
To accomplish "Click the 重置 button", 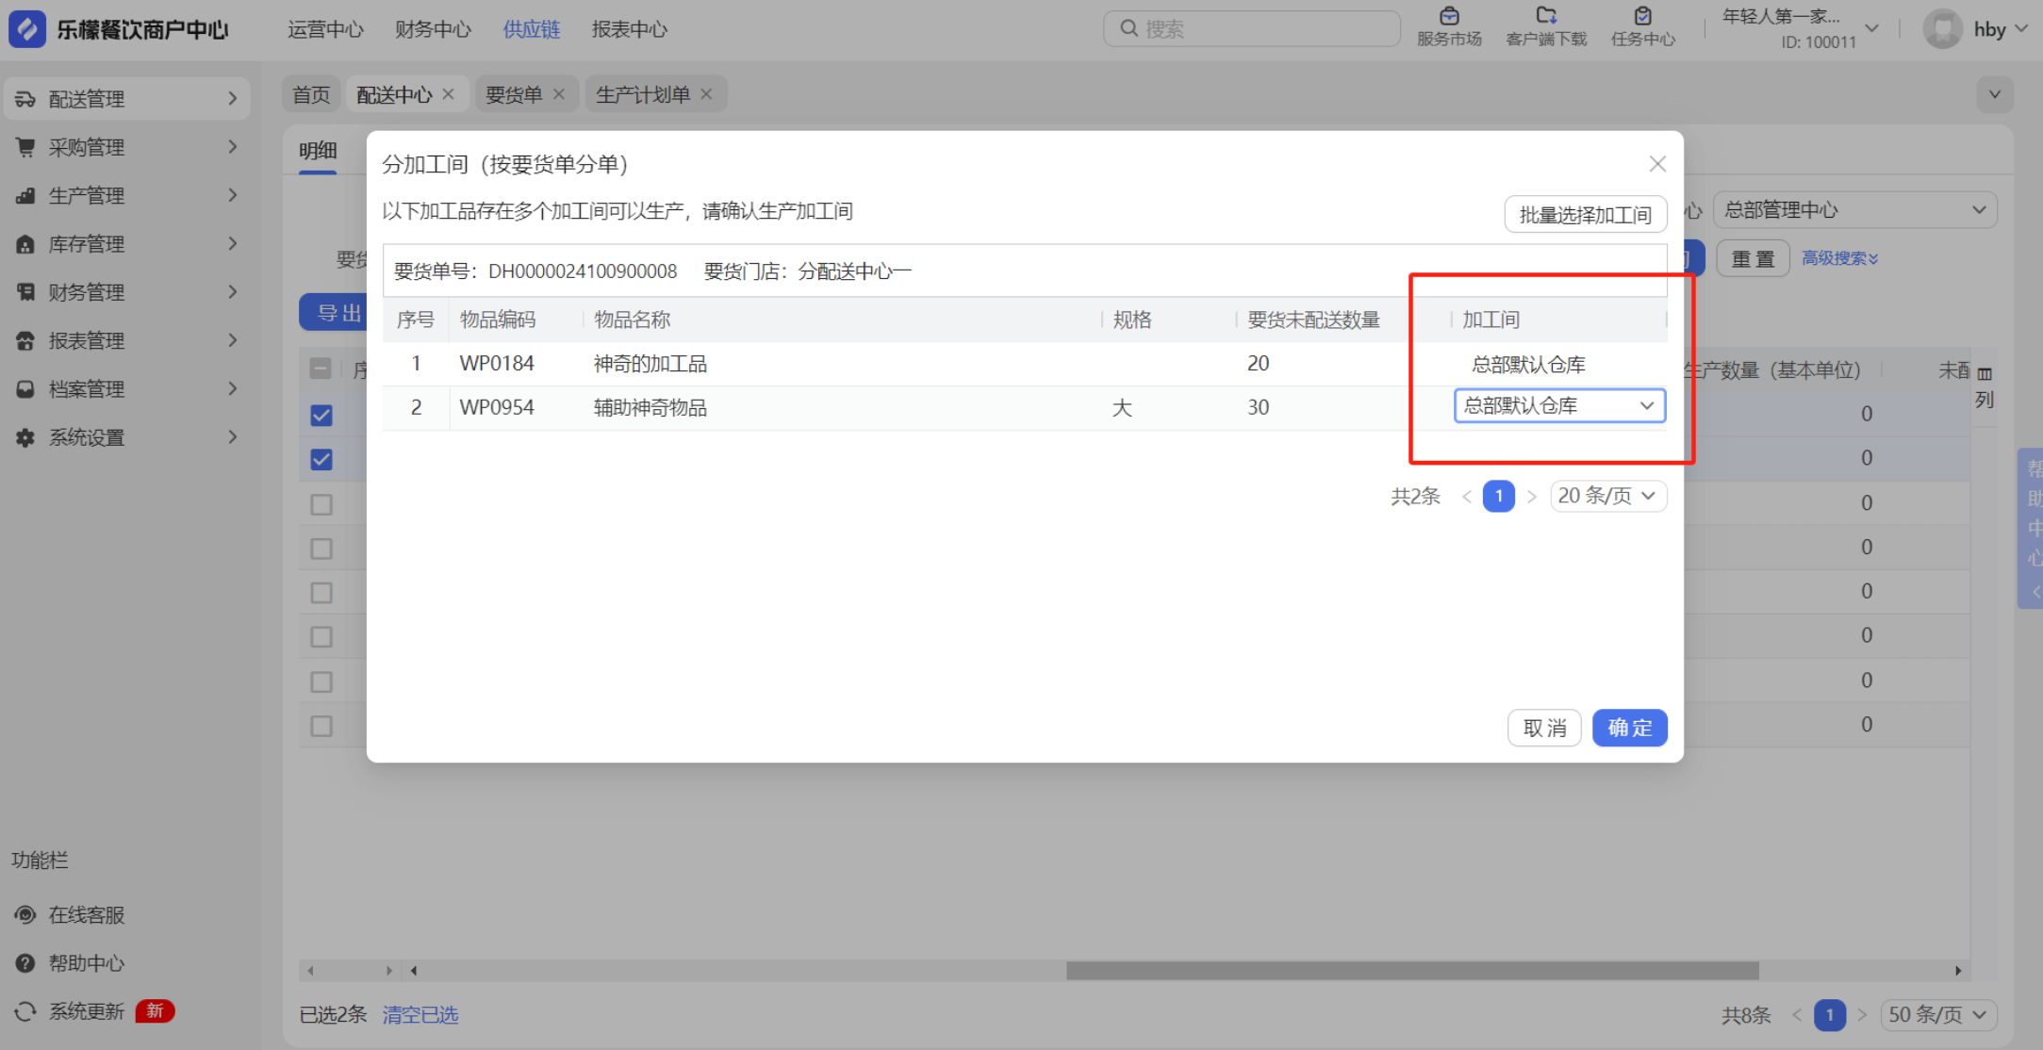I will (x=1753, y=258).
